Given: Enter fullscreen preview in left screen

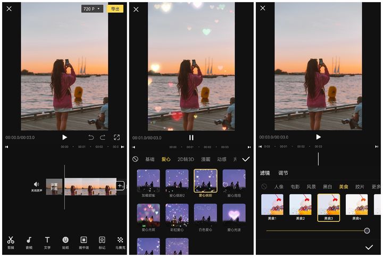Looking at the screenshot, I should 116,138.
